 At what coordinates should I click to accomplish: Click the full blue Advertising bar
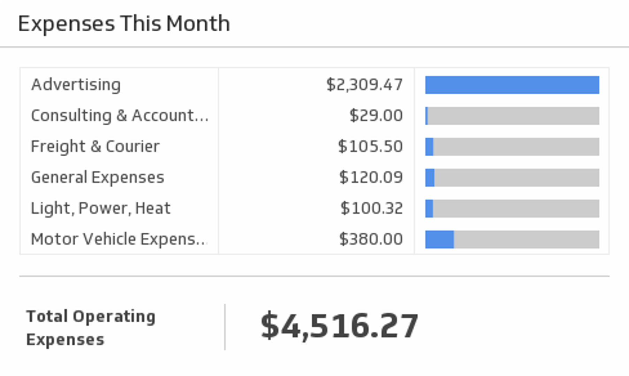pyautogui.click(x=512, y=85)
